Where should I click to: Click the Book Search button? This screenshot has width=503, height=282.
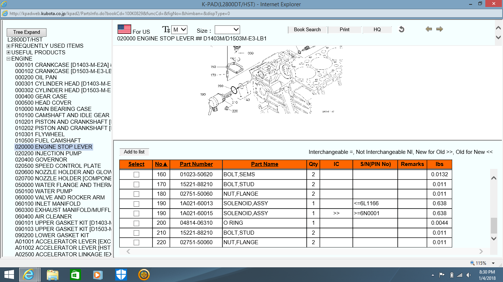click(307, 29)
